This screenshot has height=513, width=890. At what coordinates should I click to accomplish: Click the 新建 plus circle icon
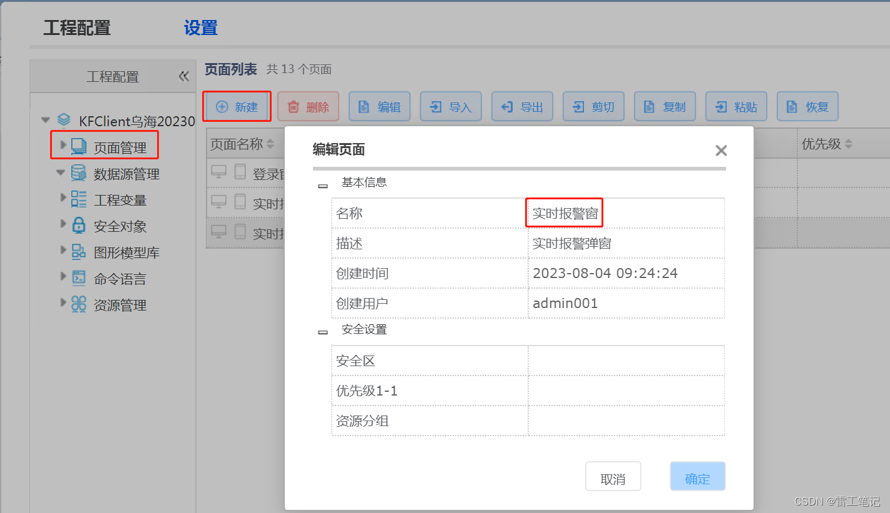222,107
